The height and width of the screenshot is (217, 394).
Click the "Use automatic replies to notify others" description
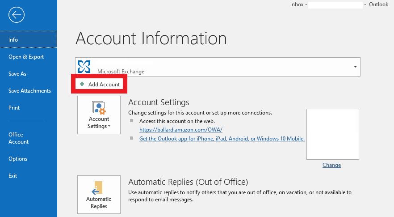tap(240, 196)
